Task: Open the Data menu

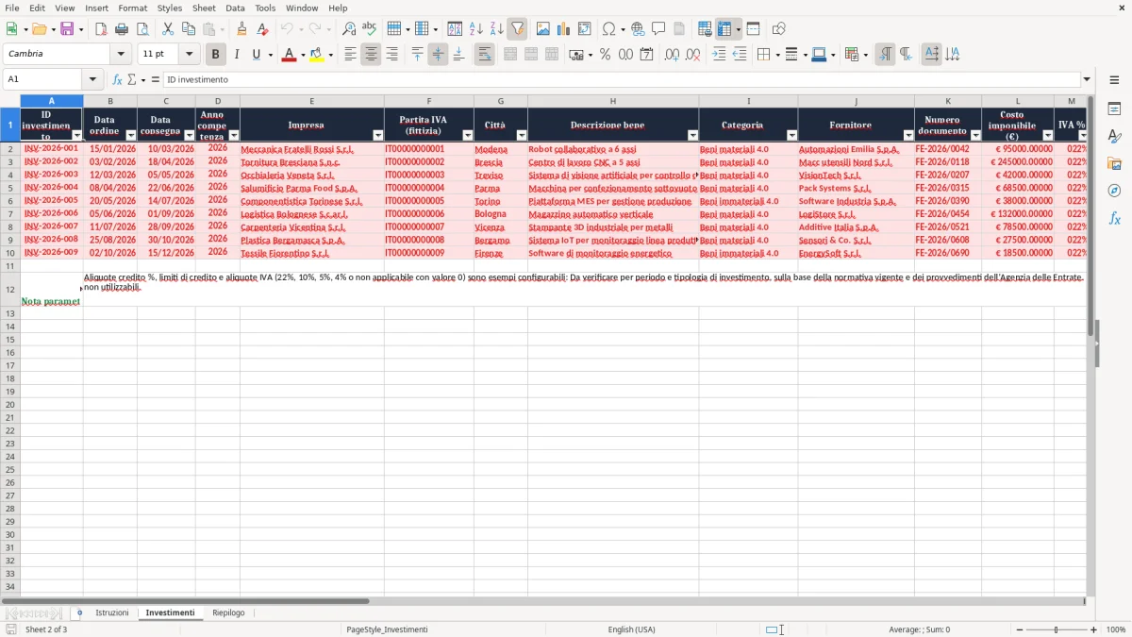Action: [x=235, y=8]
